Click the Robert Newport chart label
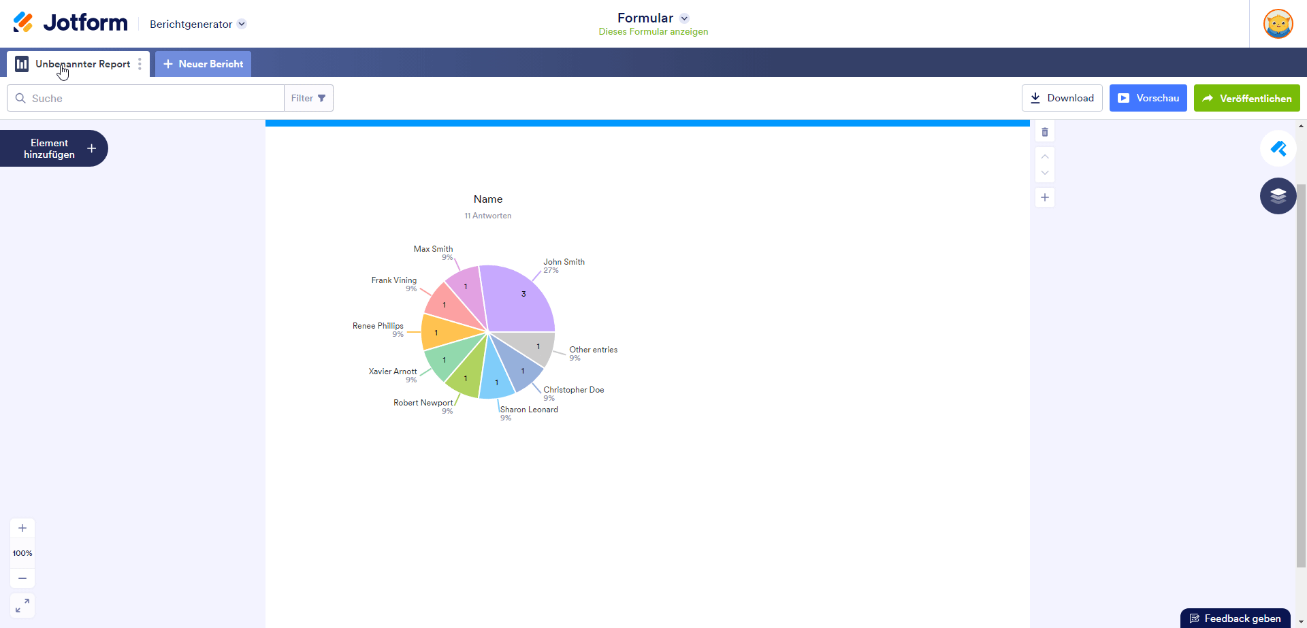Screen dimensions: 1307x628 click(423, 403)
